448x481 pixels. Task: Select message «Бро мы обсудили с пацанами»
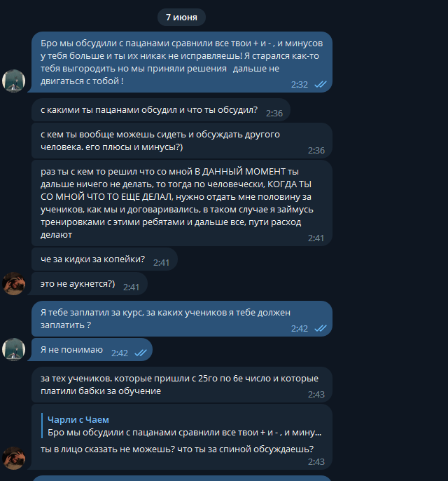click(x=182, y=62)
